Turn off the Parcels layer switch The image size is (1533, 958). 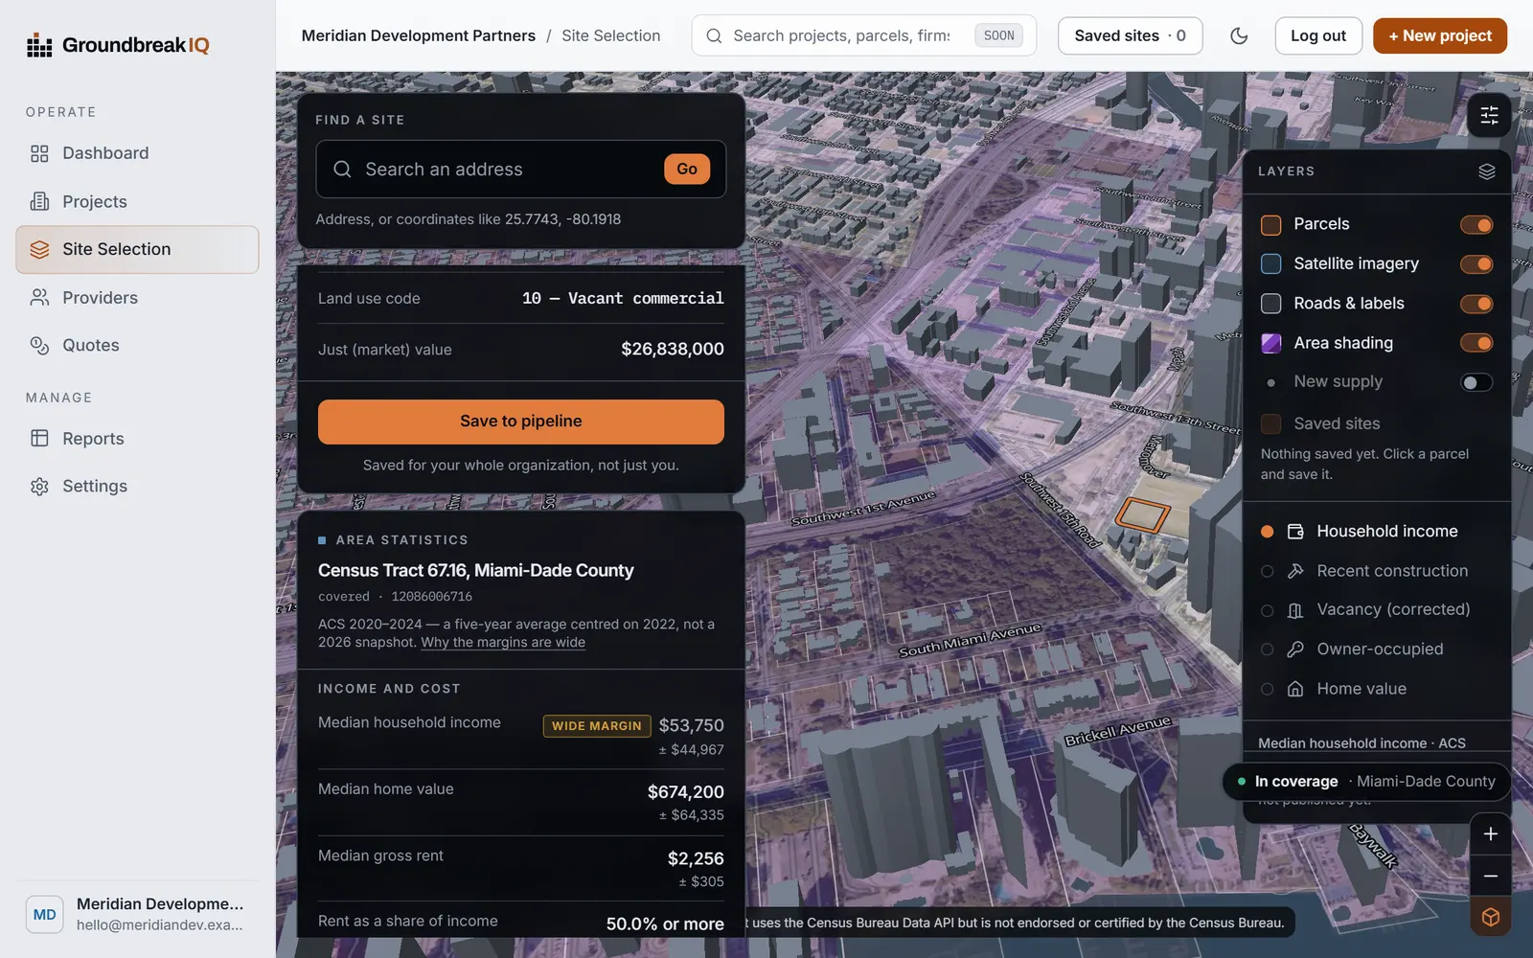pos(1476,224)
